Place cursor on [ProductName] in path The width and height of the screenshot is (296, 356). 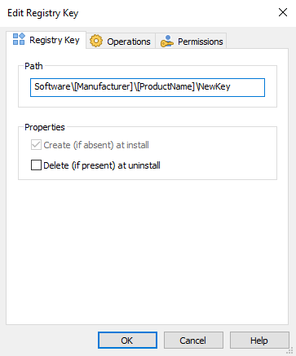tap(166, 86)
